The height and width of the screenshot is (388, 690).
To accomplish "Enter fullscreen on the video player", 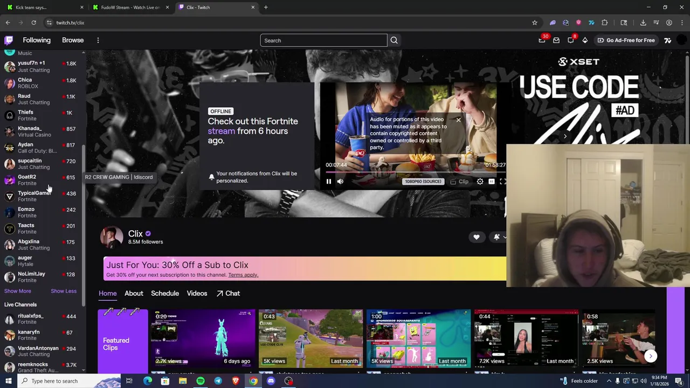I will click(502, 182).
